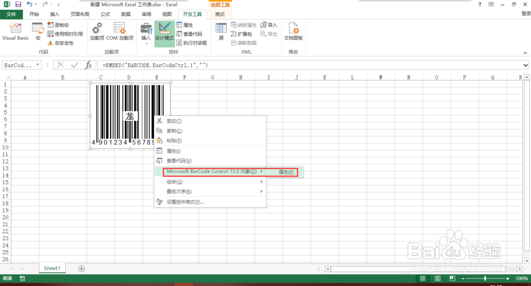Screen dimensions: 531x286
Task: Expand the Name Box dropdown
Action: click(x=37, y=65)
